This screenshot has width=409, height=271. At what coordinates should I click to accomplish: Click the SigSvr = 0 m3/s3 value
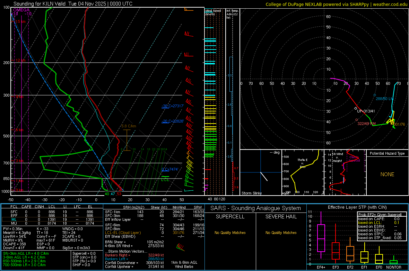(x=76, y=248)
